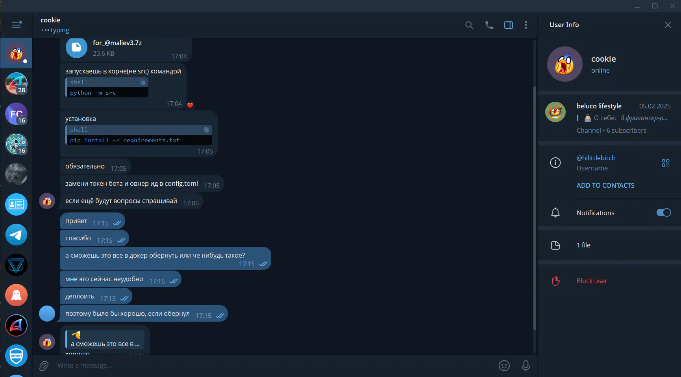Disable Notifications toggle switch
The width and height of the screenshot is (681, 377).
664,212
